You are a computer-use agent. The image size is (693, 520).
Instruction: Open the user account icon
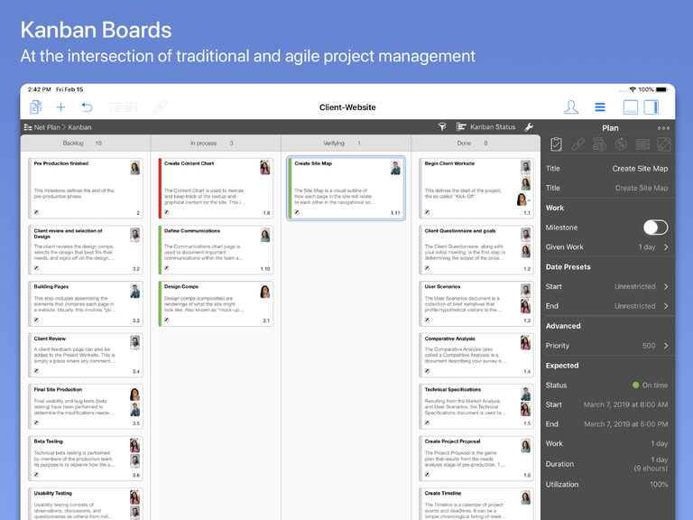pos(570,107)
